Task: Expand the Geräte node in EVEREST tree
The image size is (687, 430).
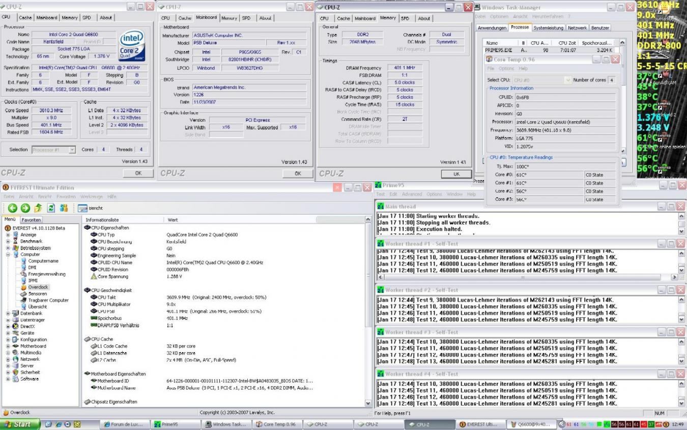Action: (x=8, y=333)
